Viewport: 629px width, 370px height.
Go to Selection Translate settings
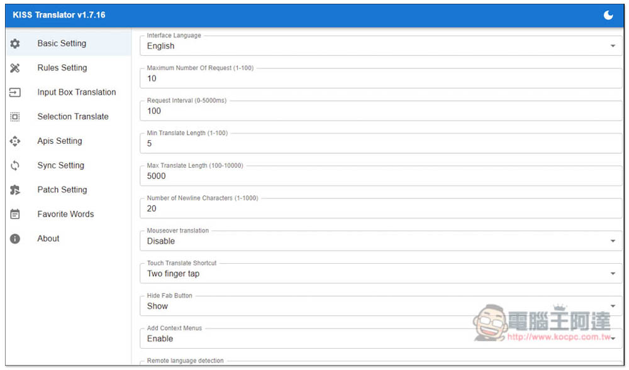point(69,116)
